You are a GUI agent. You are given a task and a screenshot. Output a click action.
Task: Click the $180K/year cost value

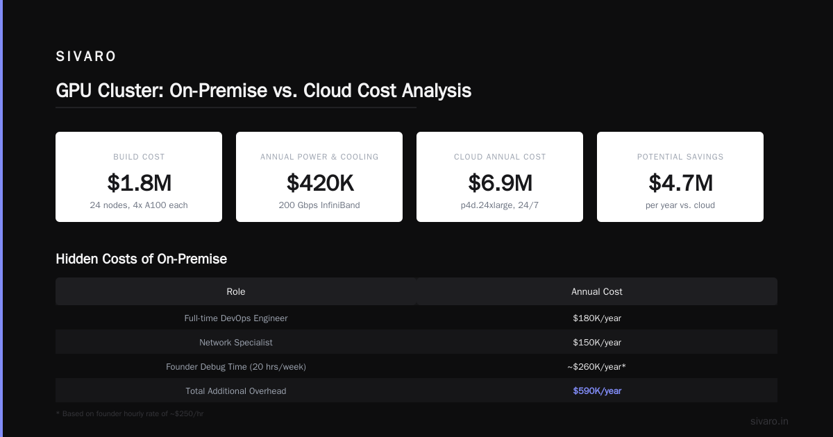click(597, 318)
